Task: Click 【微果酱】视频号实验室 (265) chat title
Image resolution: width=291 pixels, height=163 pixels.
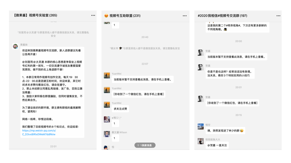Action: coord(35,15)
